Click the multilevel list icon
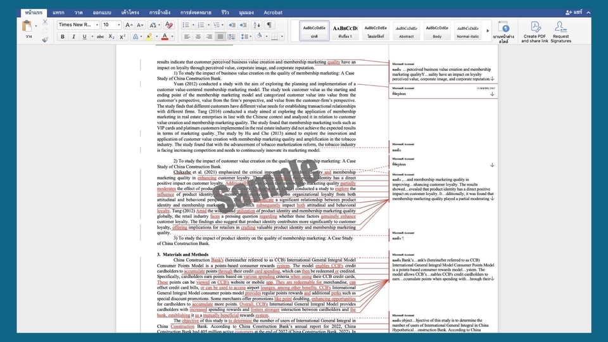This screenshot has width=608, height=342. coord(217,25)
